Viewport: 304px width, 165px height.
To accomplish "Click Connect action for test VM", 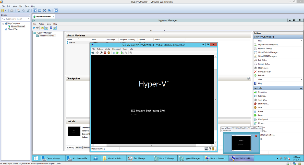I will 262,92.
